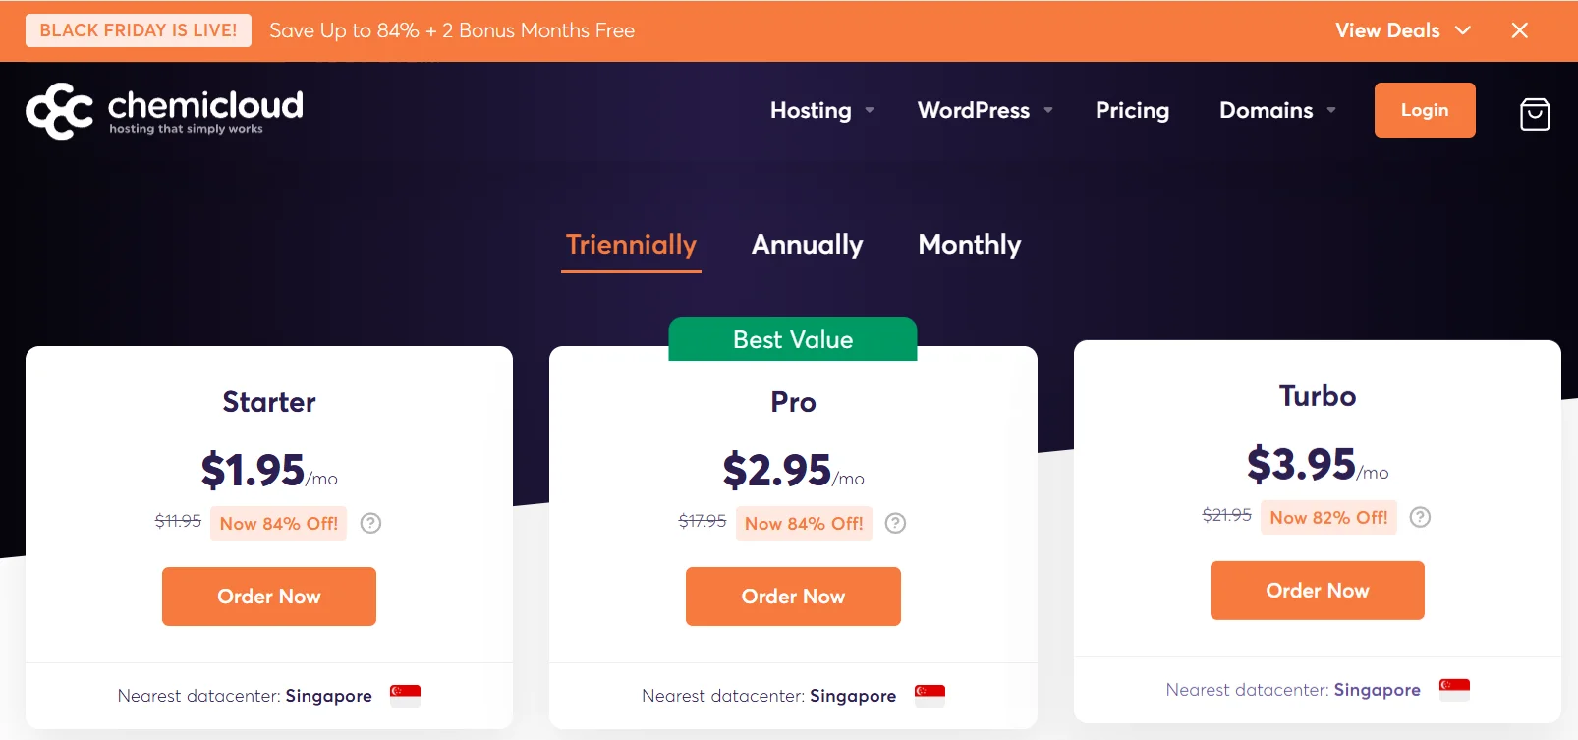This screenshot has height=740, width=1578.
Task: Click the help icon beside Pro discount
Action: point(895,523)
